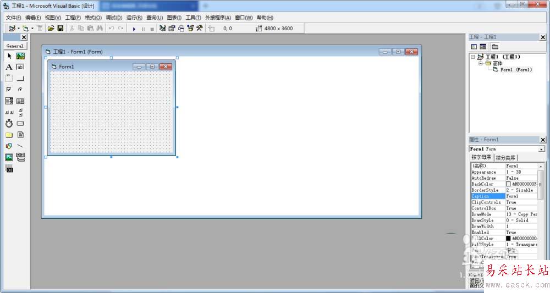
Task: Open the Form1 Form object dropdown
Action: [541, 150]
